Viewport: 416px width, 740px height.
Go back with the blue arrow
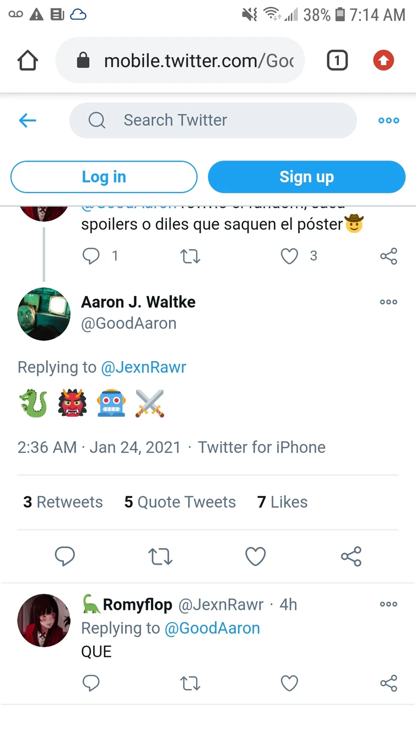click(28, 120)
